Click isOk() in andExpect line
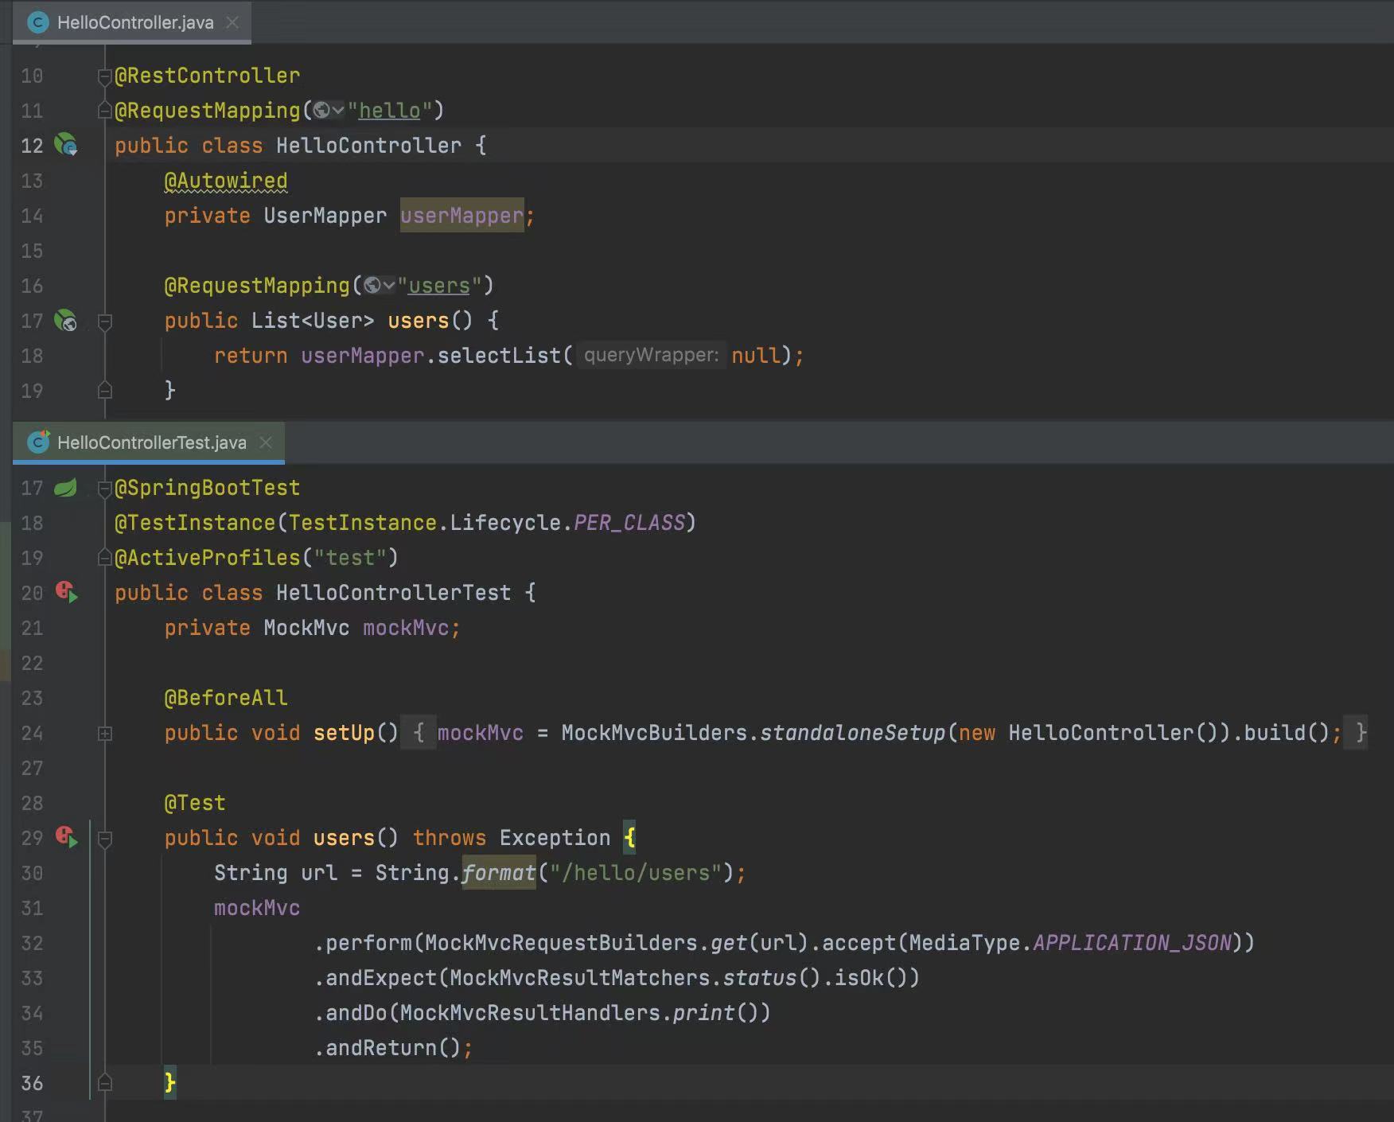 870,978
